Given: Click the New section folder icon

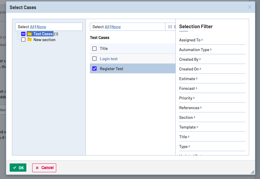Looking at the screenshot, I should coord(30,40).
